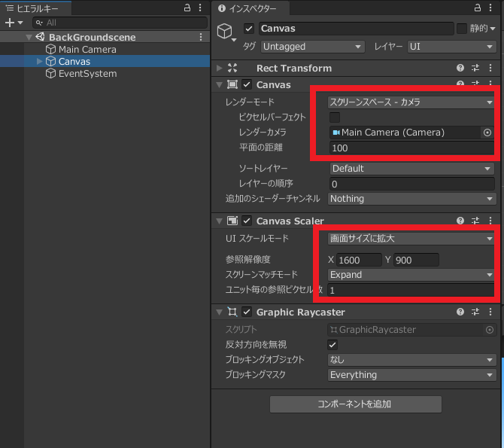Open the additional shader channels dropdown
This screenshot has height=448, width=504.
click(x=411, y=199)
